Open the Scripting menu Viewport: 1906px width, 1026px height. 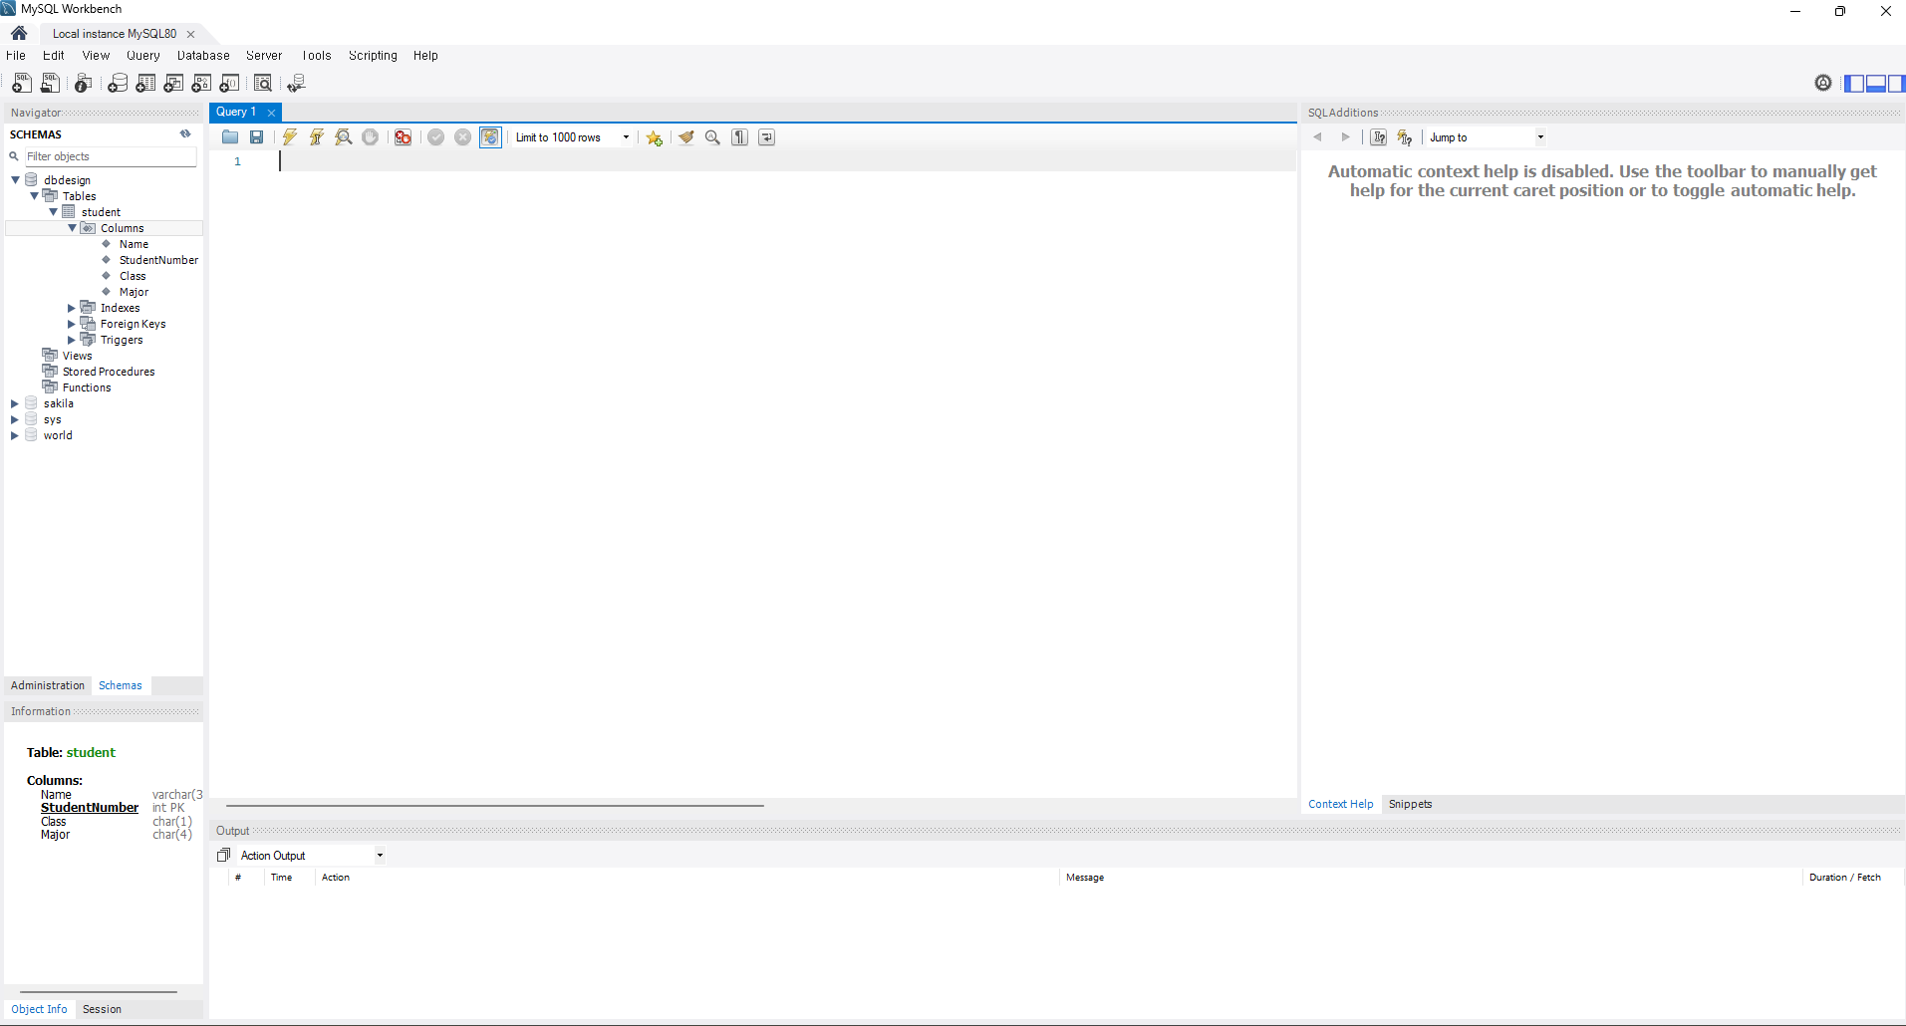(373, 56)
